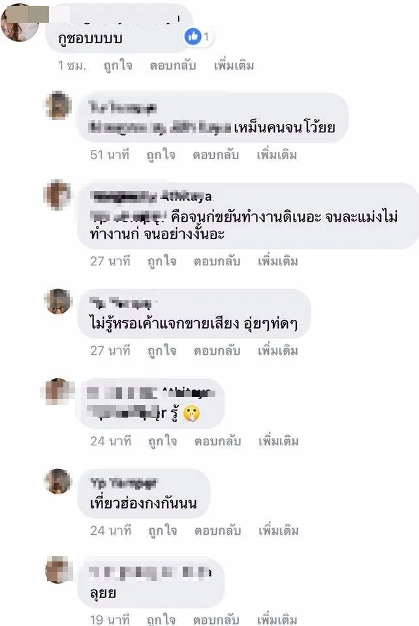This screenshot has height=626, width=419.
Task: Open เพิ่มเติม on ขยันทำงาน comment
Action: tap(277, 261)
